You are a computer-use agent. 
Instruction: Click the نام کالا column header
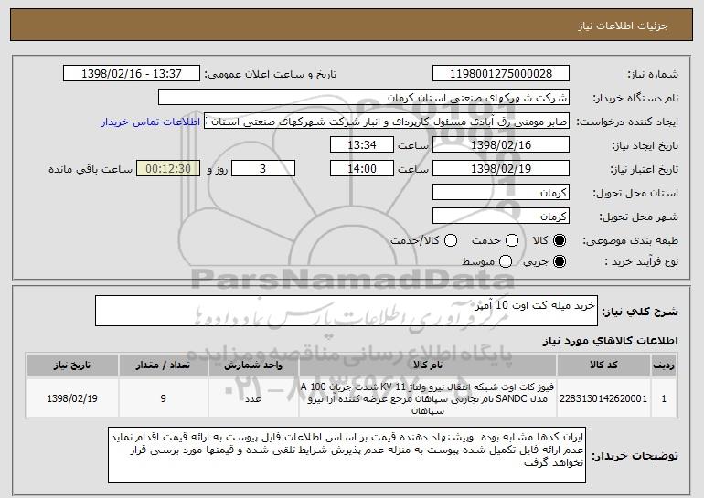(x=428, y=366)
